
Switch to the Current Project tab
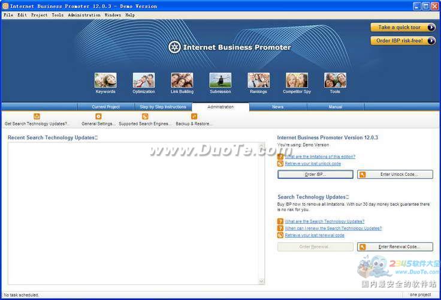tap(105, 107)
